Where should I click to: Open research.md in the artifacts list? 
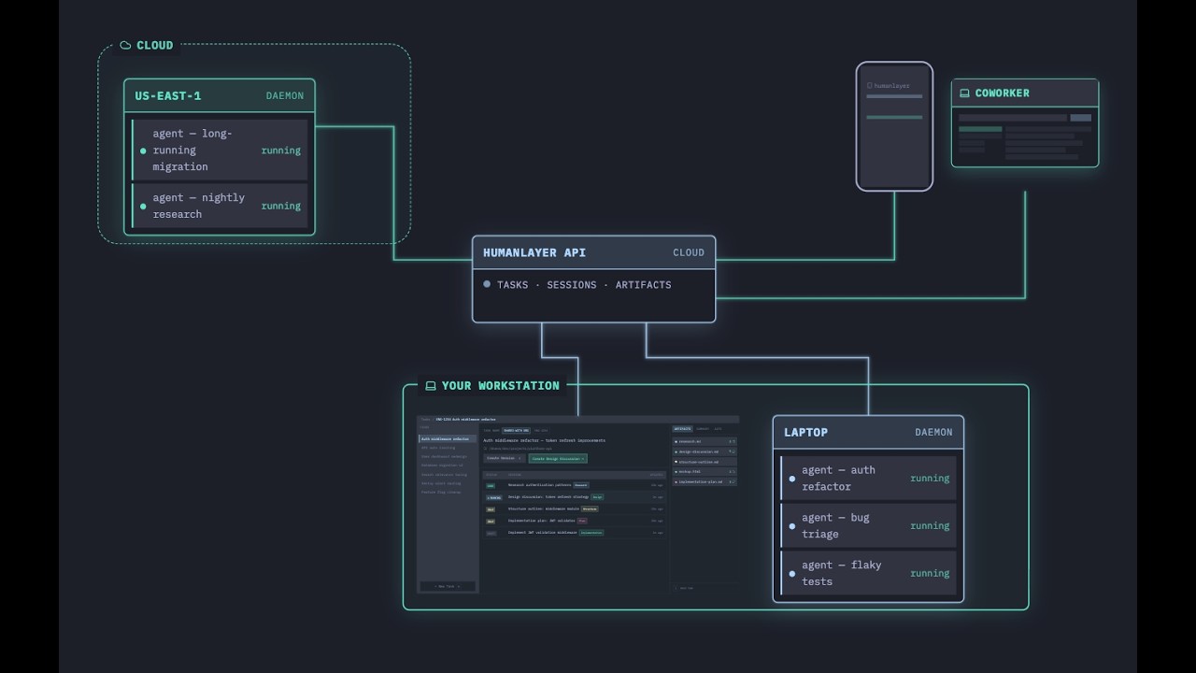coord(705,441)
